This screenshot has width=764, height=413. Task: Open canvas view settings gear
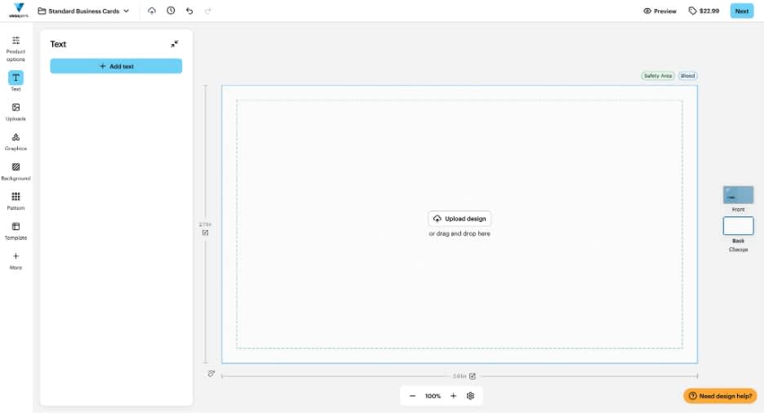(470, 396)
